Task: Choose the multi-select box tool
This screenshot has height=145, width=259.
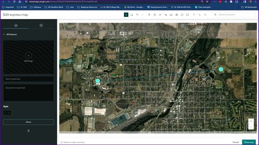Action: coord(132,15)
